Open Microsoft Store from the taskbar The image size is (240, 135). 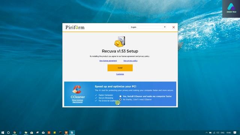[31, 132]
